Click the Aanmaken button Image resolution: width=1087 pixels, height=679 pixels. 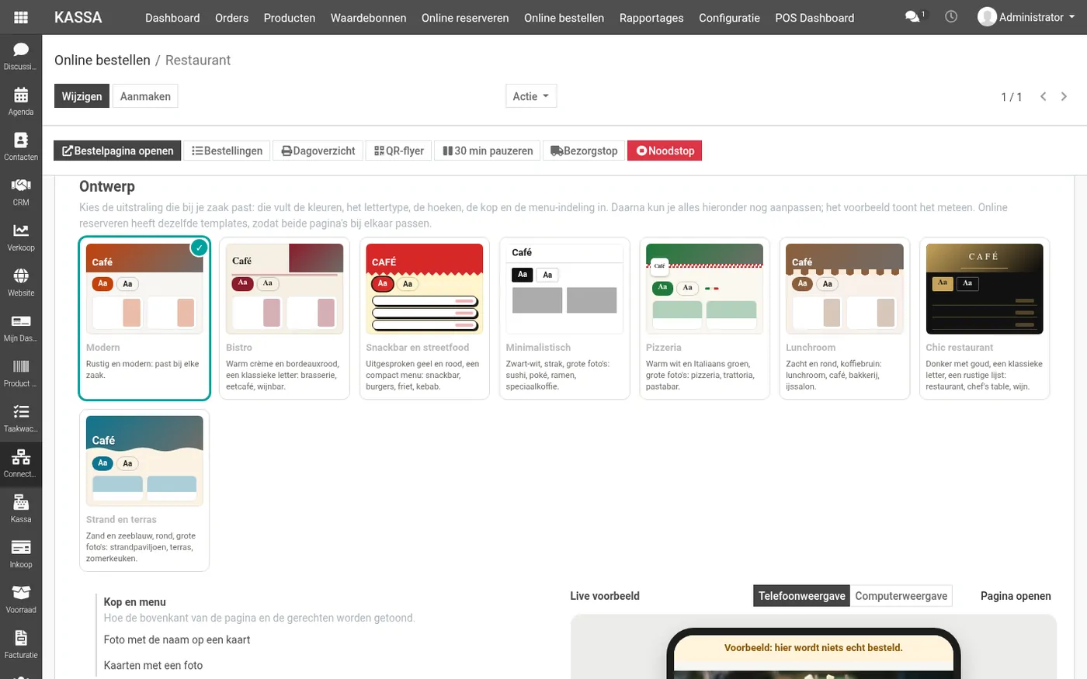[145, 96]
